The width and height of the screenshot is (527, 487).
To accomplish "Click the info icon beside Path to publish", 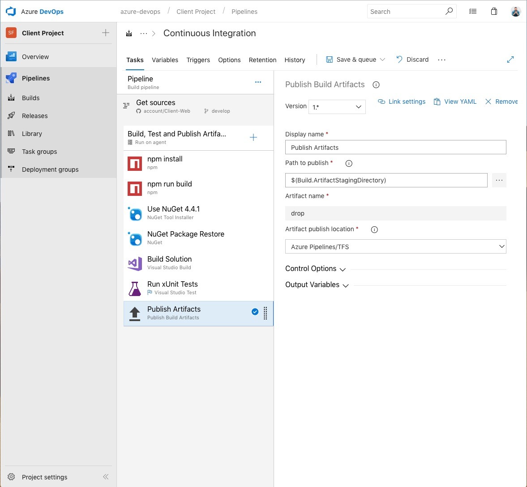I will (349, 163).
